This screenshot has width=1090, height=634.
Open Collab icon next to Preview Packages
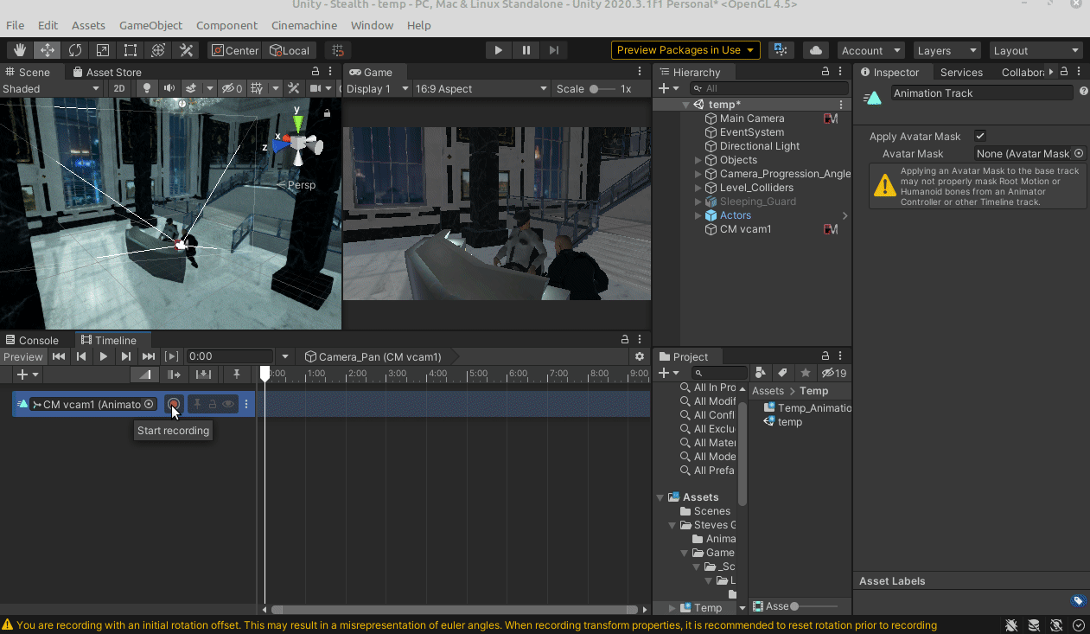pos(781,50)
